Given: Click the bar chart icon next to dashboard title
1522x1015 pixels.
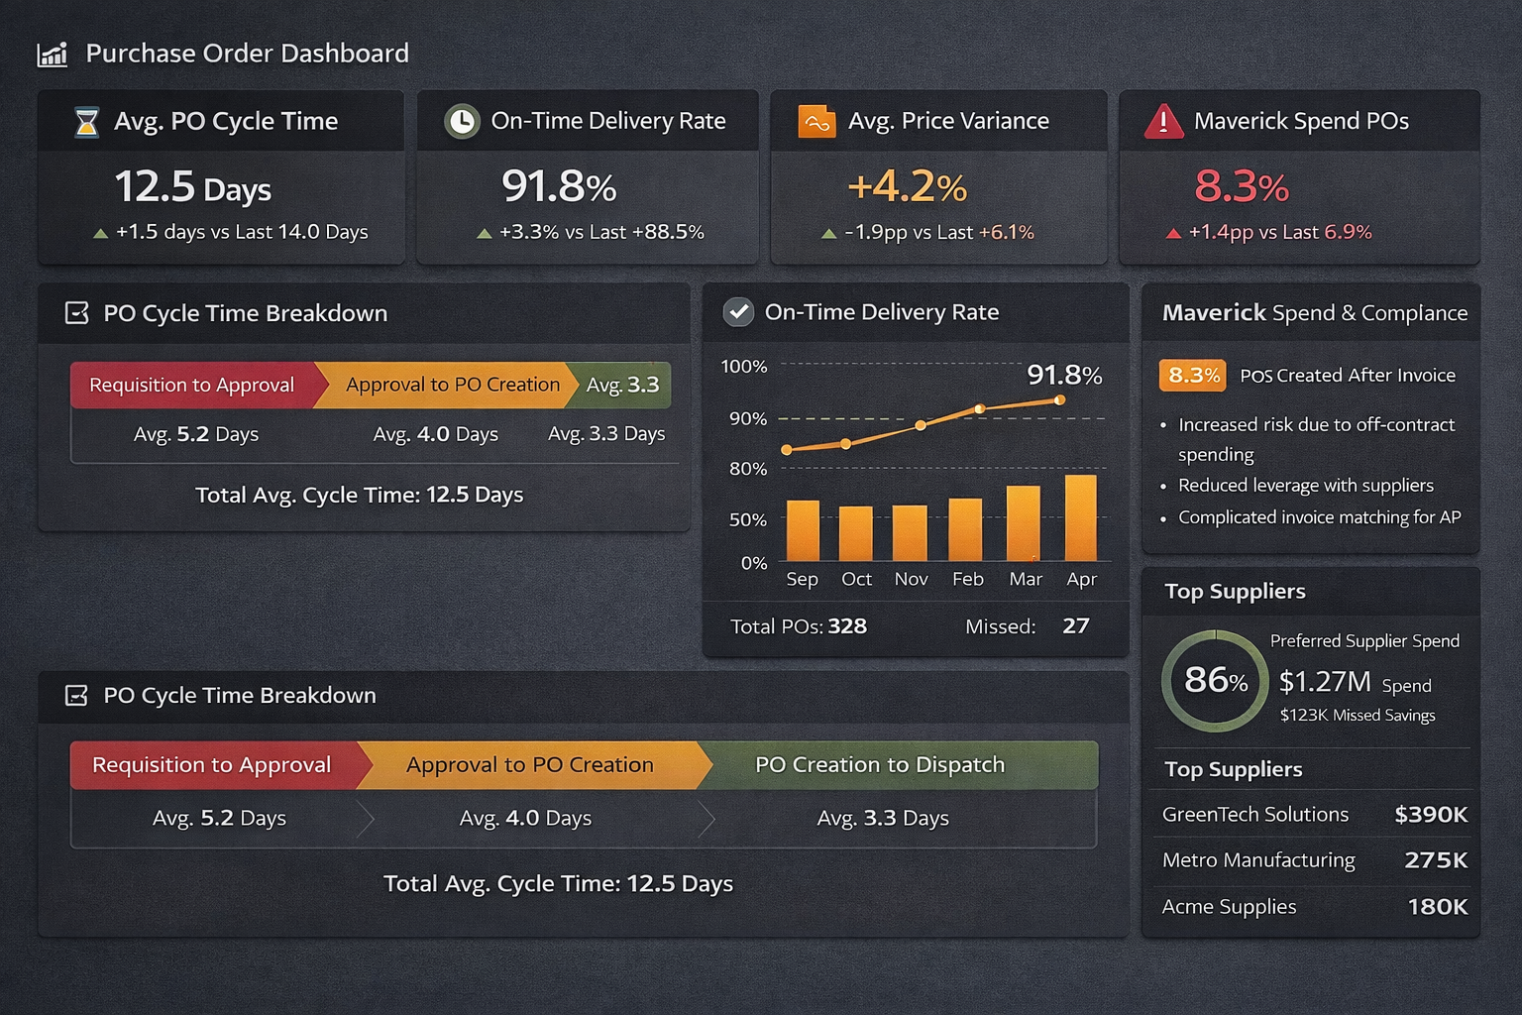Looking at the screenshot, I should 52,54.
